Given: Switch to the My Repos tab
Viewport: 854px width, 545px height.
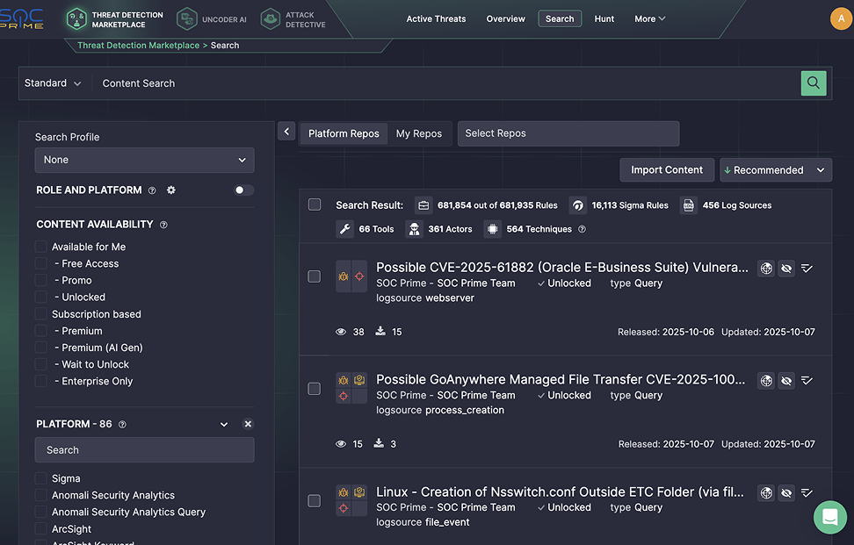Looking at the screenshot, I should (420, 133).
